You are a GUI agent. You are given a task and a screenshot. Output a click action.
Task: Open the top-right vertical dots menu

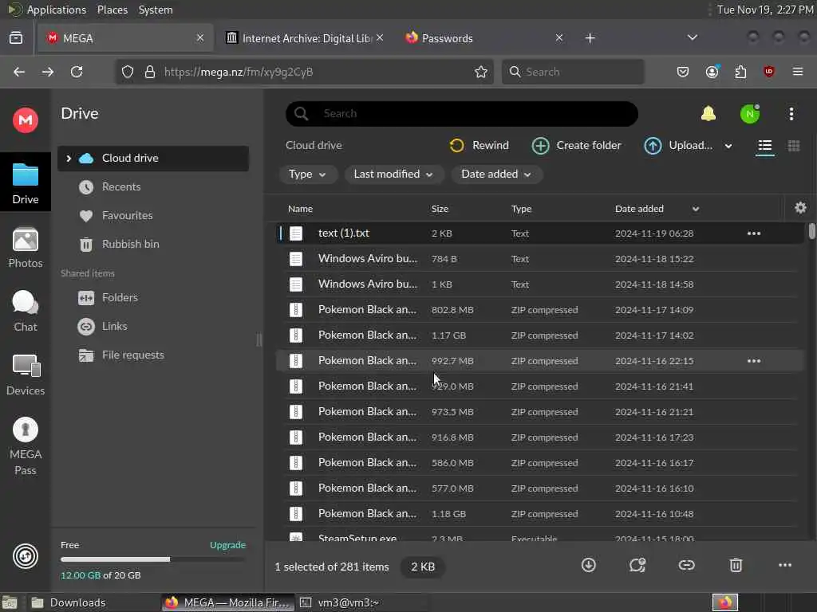click(791, 114)
